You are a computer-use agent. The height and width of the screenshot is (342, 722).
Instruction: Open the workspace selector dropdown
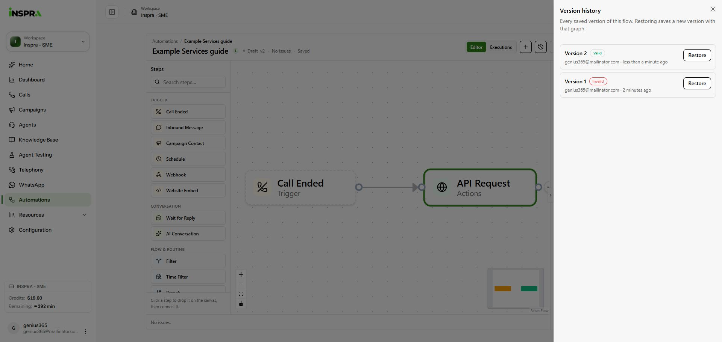tap(48, 42)
